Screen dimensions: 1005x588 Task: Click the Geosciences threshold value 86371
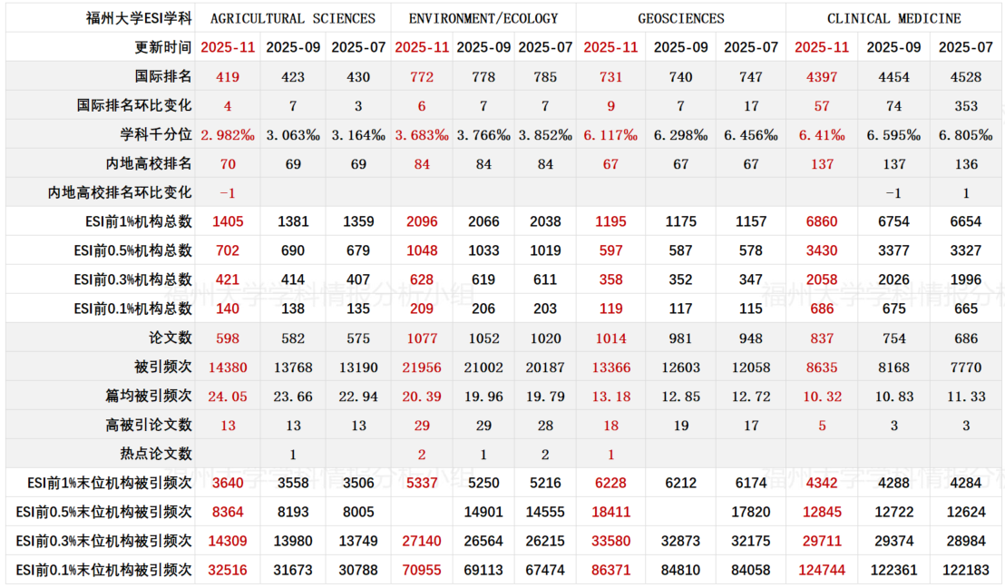click(610, 570)
